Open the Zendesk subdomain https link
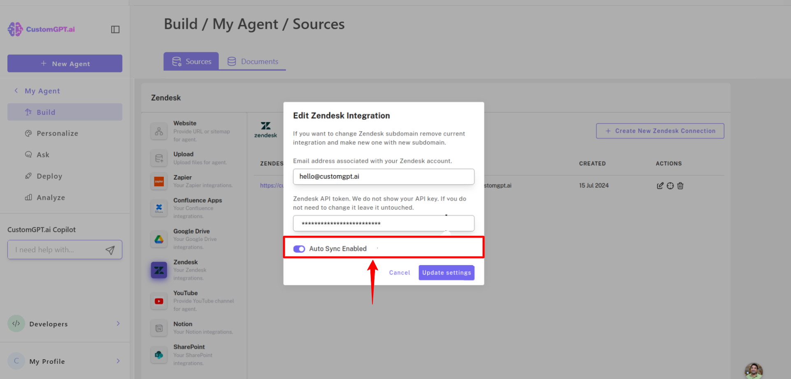The image size is (791, 379). click(272, 185)
